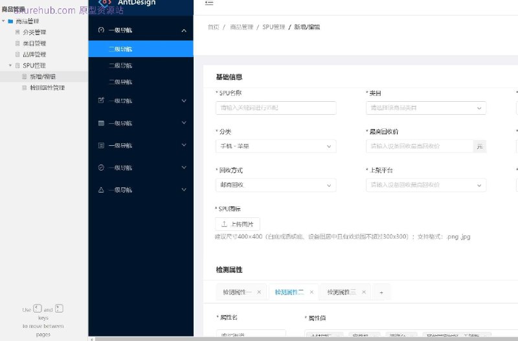
Task: Toggle the sidebar collapse menu icon
Action: coord(208,3)
